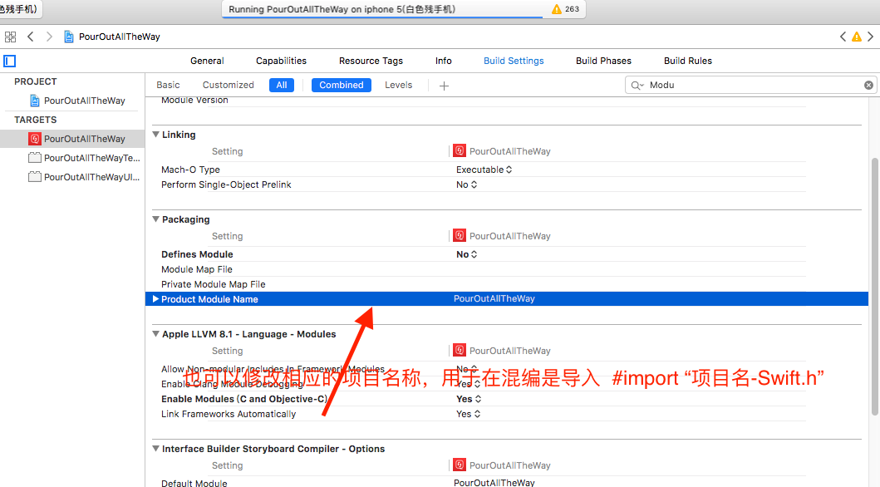Click the red target icon in Language Modules header
The image size is (880, 487).
click(460, 350)
